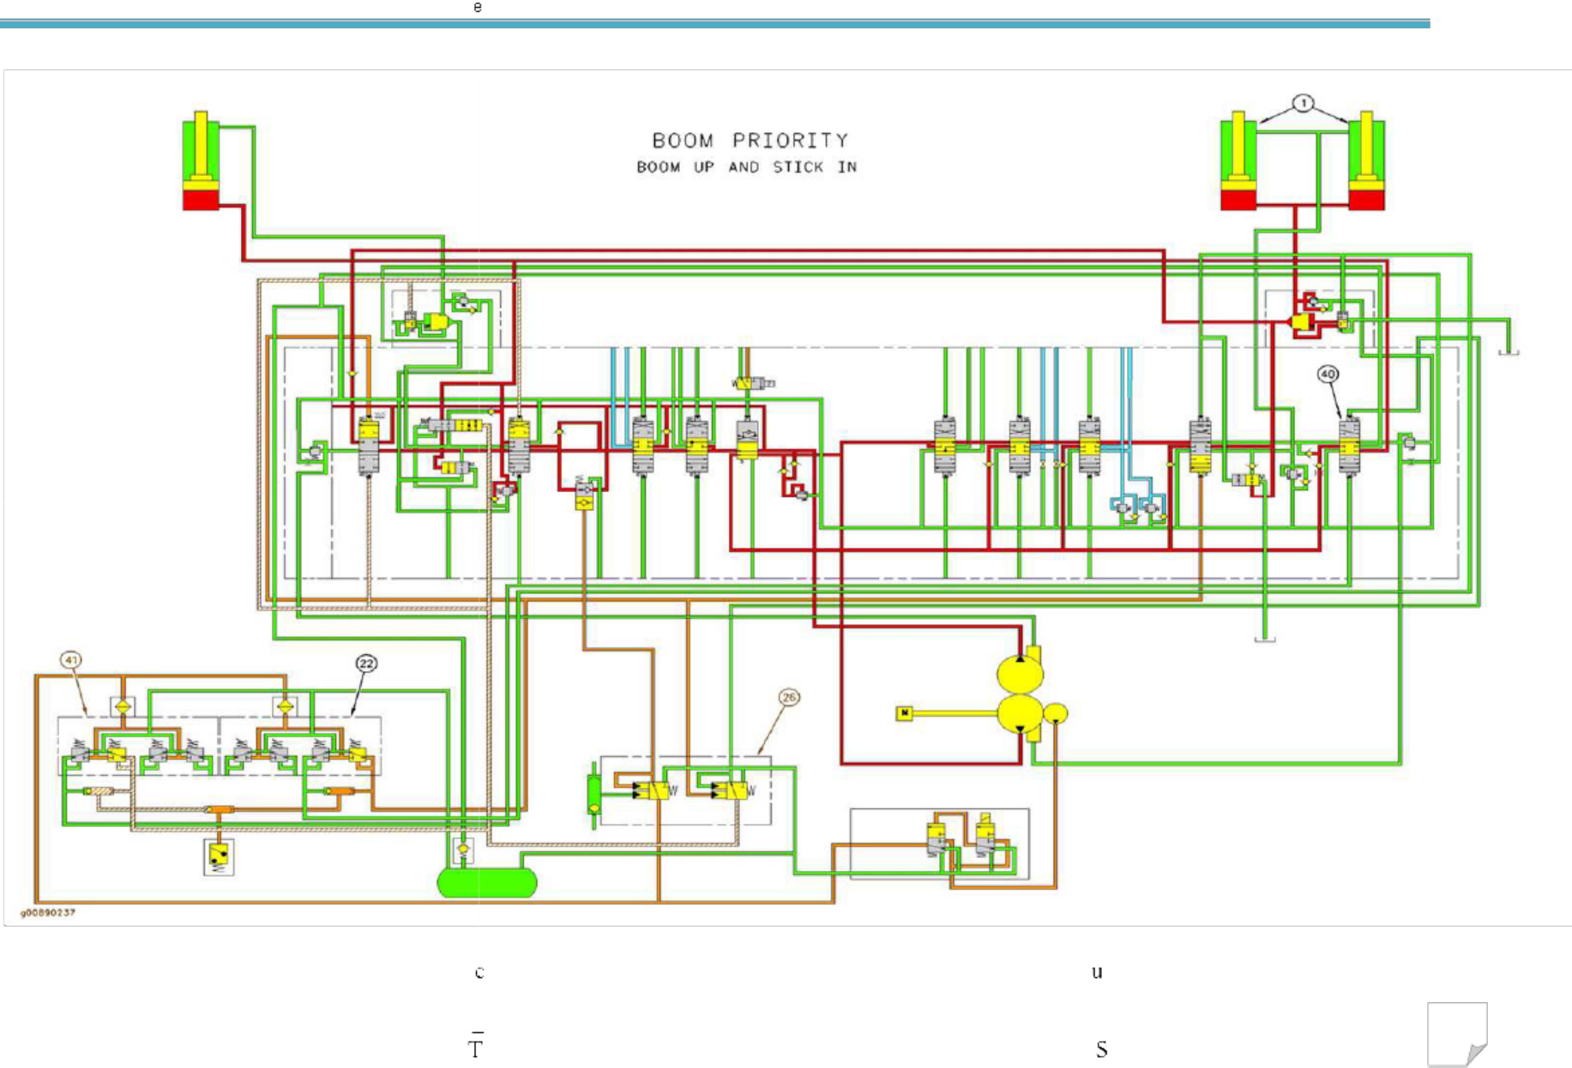Click callout number 1 above the boom cylinders
Image resolution: width=1572 pixels, height=1068 pixels.
click(1303, 104)
